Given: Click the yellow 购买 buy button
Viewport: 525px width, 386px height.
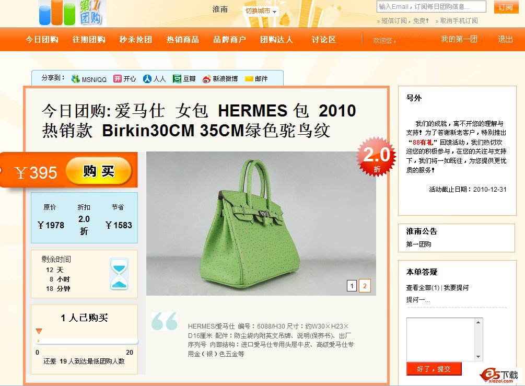Looking at the screenshot, I should 99,171.
